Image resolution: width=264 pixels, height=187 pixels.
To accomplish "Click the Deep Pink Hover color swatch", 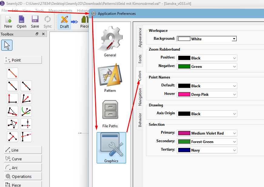I will tap(184, 94).
